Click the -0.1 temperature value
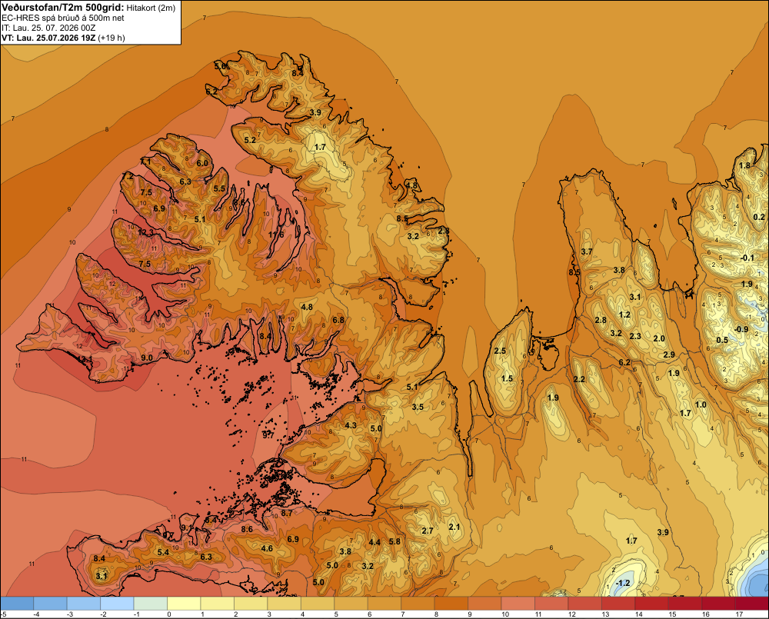 pos(747,258)
